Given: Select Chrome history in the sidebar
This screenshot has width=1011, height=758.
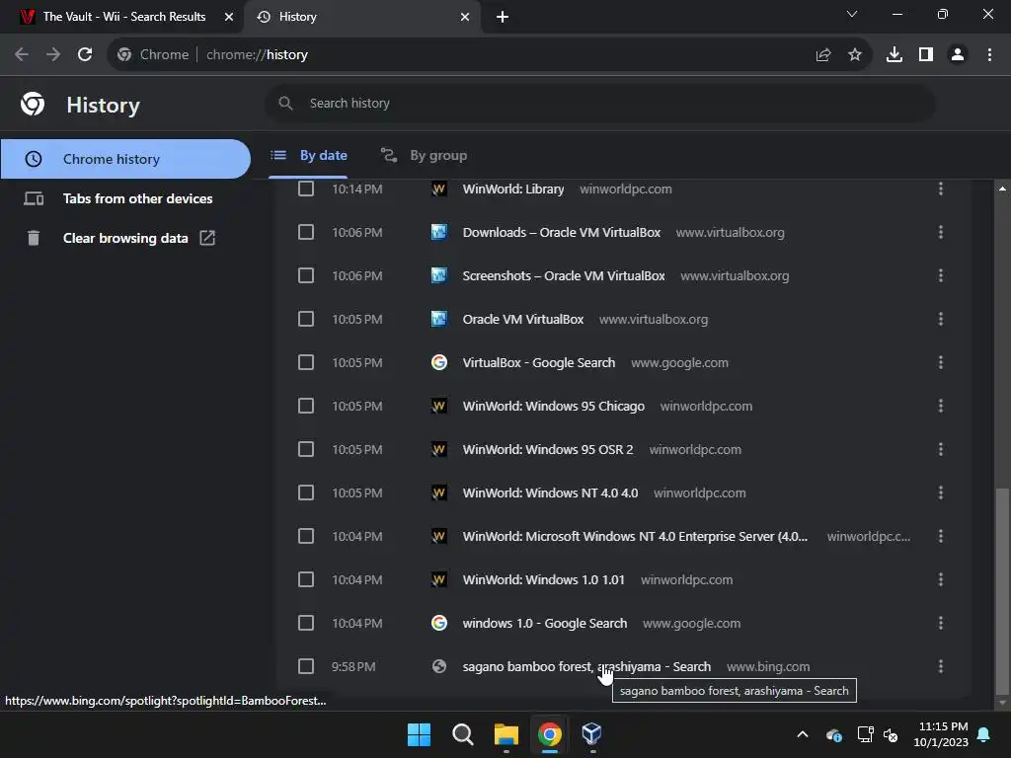Looking at the screenshot, I should coord(125,159).
